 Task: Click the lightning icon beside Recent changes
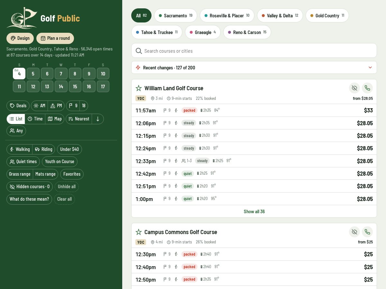(x=138, y=67)
